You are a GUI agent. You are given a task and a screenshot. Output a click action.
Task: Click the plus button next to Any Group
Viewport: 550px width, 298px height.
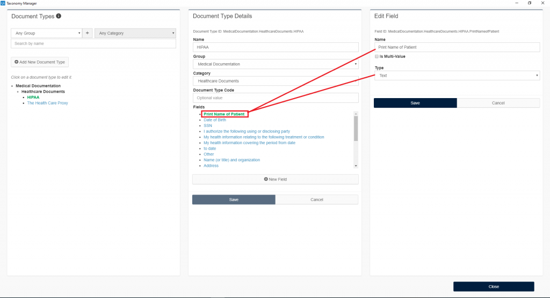pyautogui.click(x=88, y=33)
